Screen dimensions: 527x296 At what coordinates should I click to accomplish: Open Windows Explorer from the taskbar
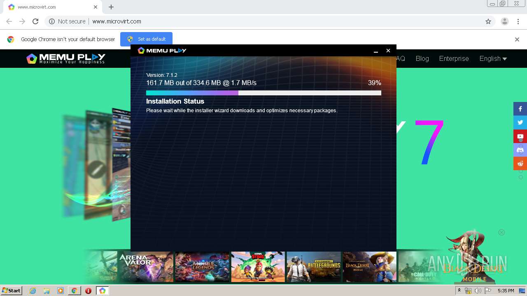[47, 291]
